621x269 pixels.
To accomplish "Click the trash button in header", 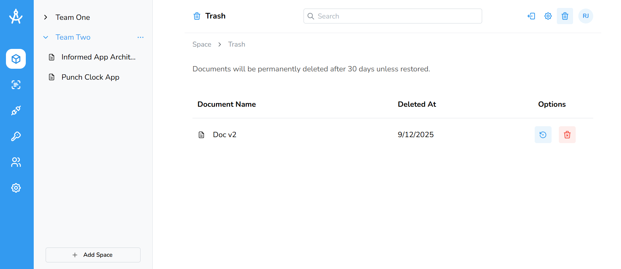I will [x=565, y=16].
